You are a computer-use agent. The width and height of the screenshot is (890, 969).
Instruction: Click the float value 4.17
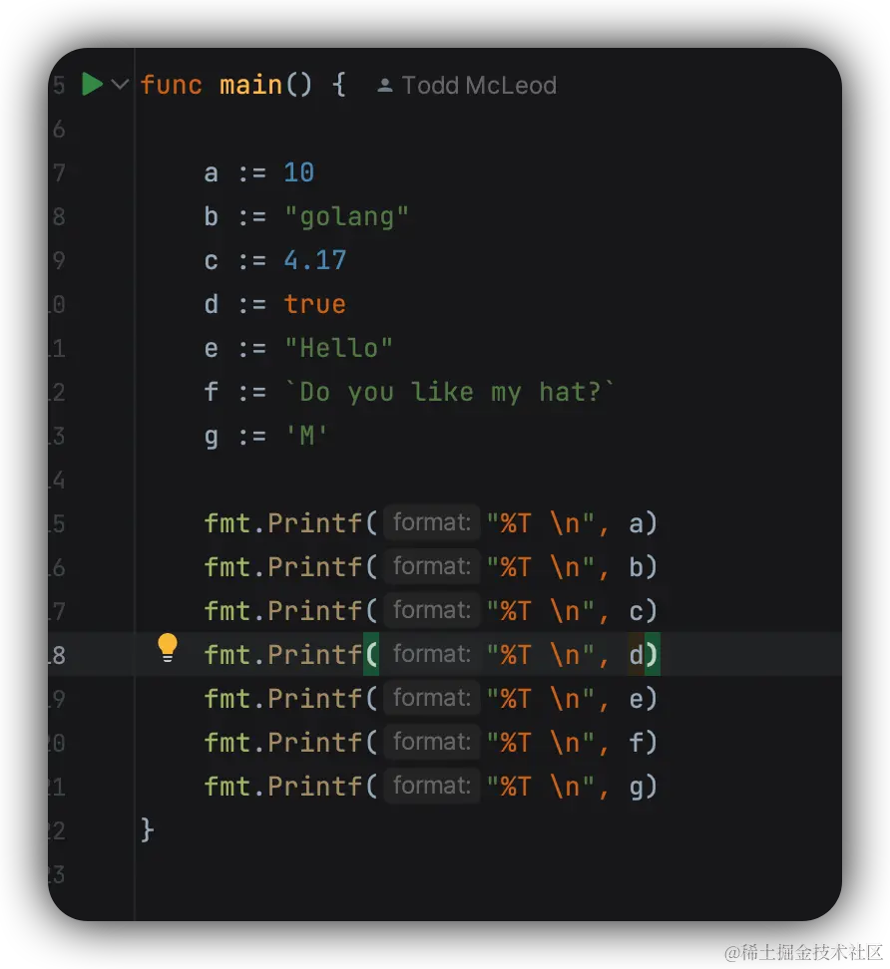tap(314, 260)
